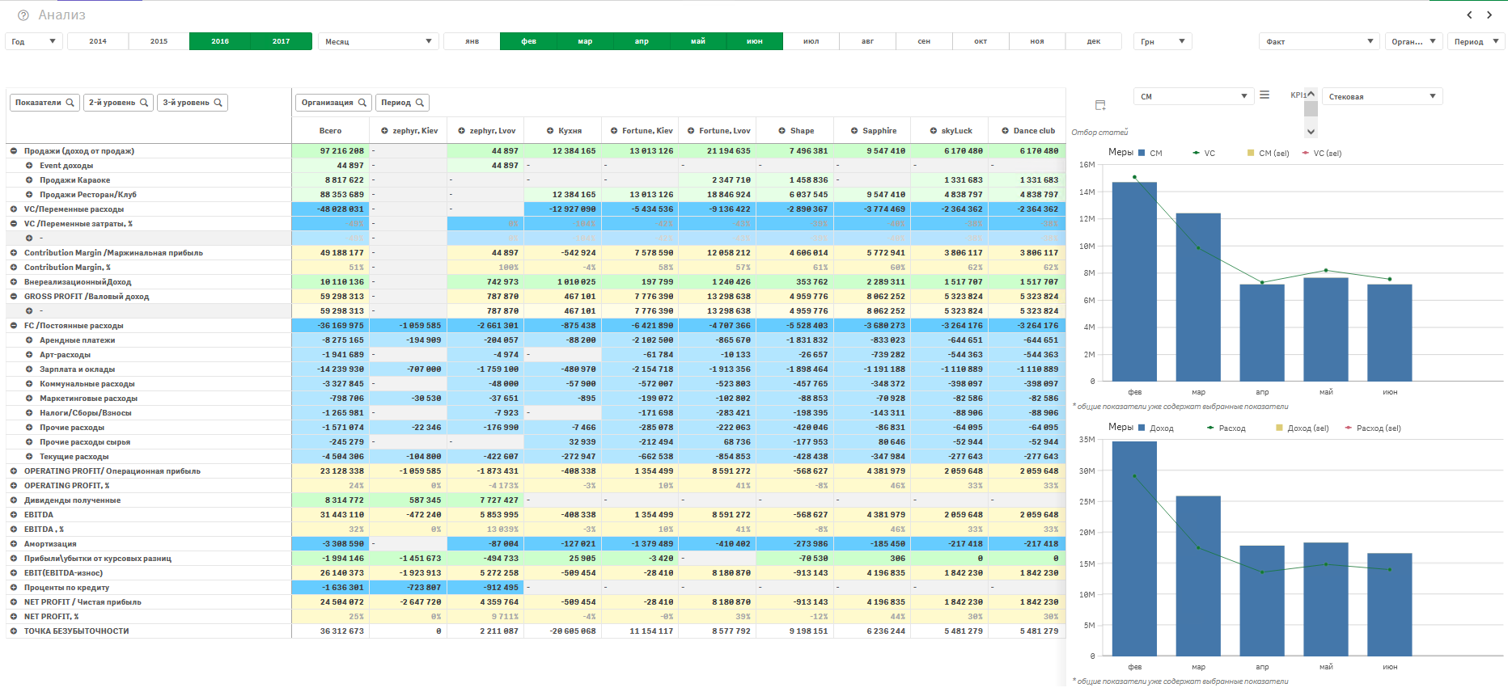Viewport: 1508px width, 692px height.
Task: Open the Факт dropdown
Action: [1319, 41]
